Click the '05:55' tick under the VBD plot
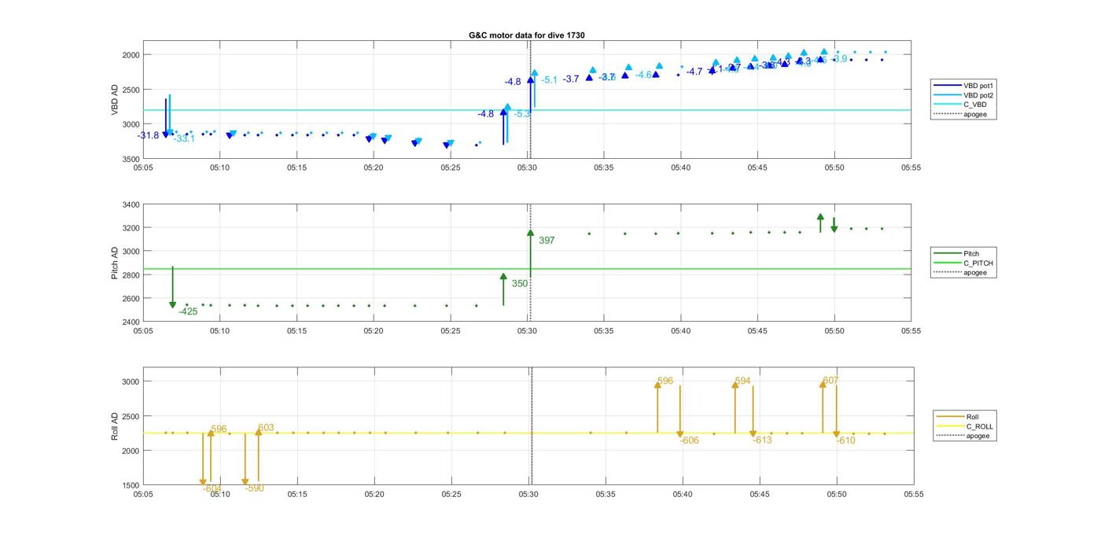Viewport: 1101px width, 545px height. pyautogui.click(x=911, y=168)
